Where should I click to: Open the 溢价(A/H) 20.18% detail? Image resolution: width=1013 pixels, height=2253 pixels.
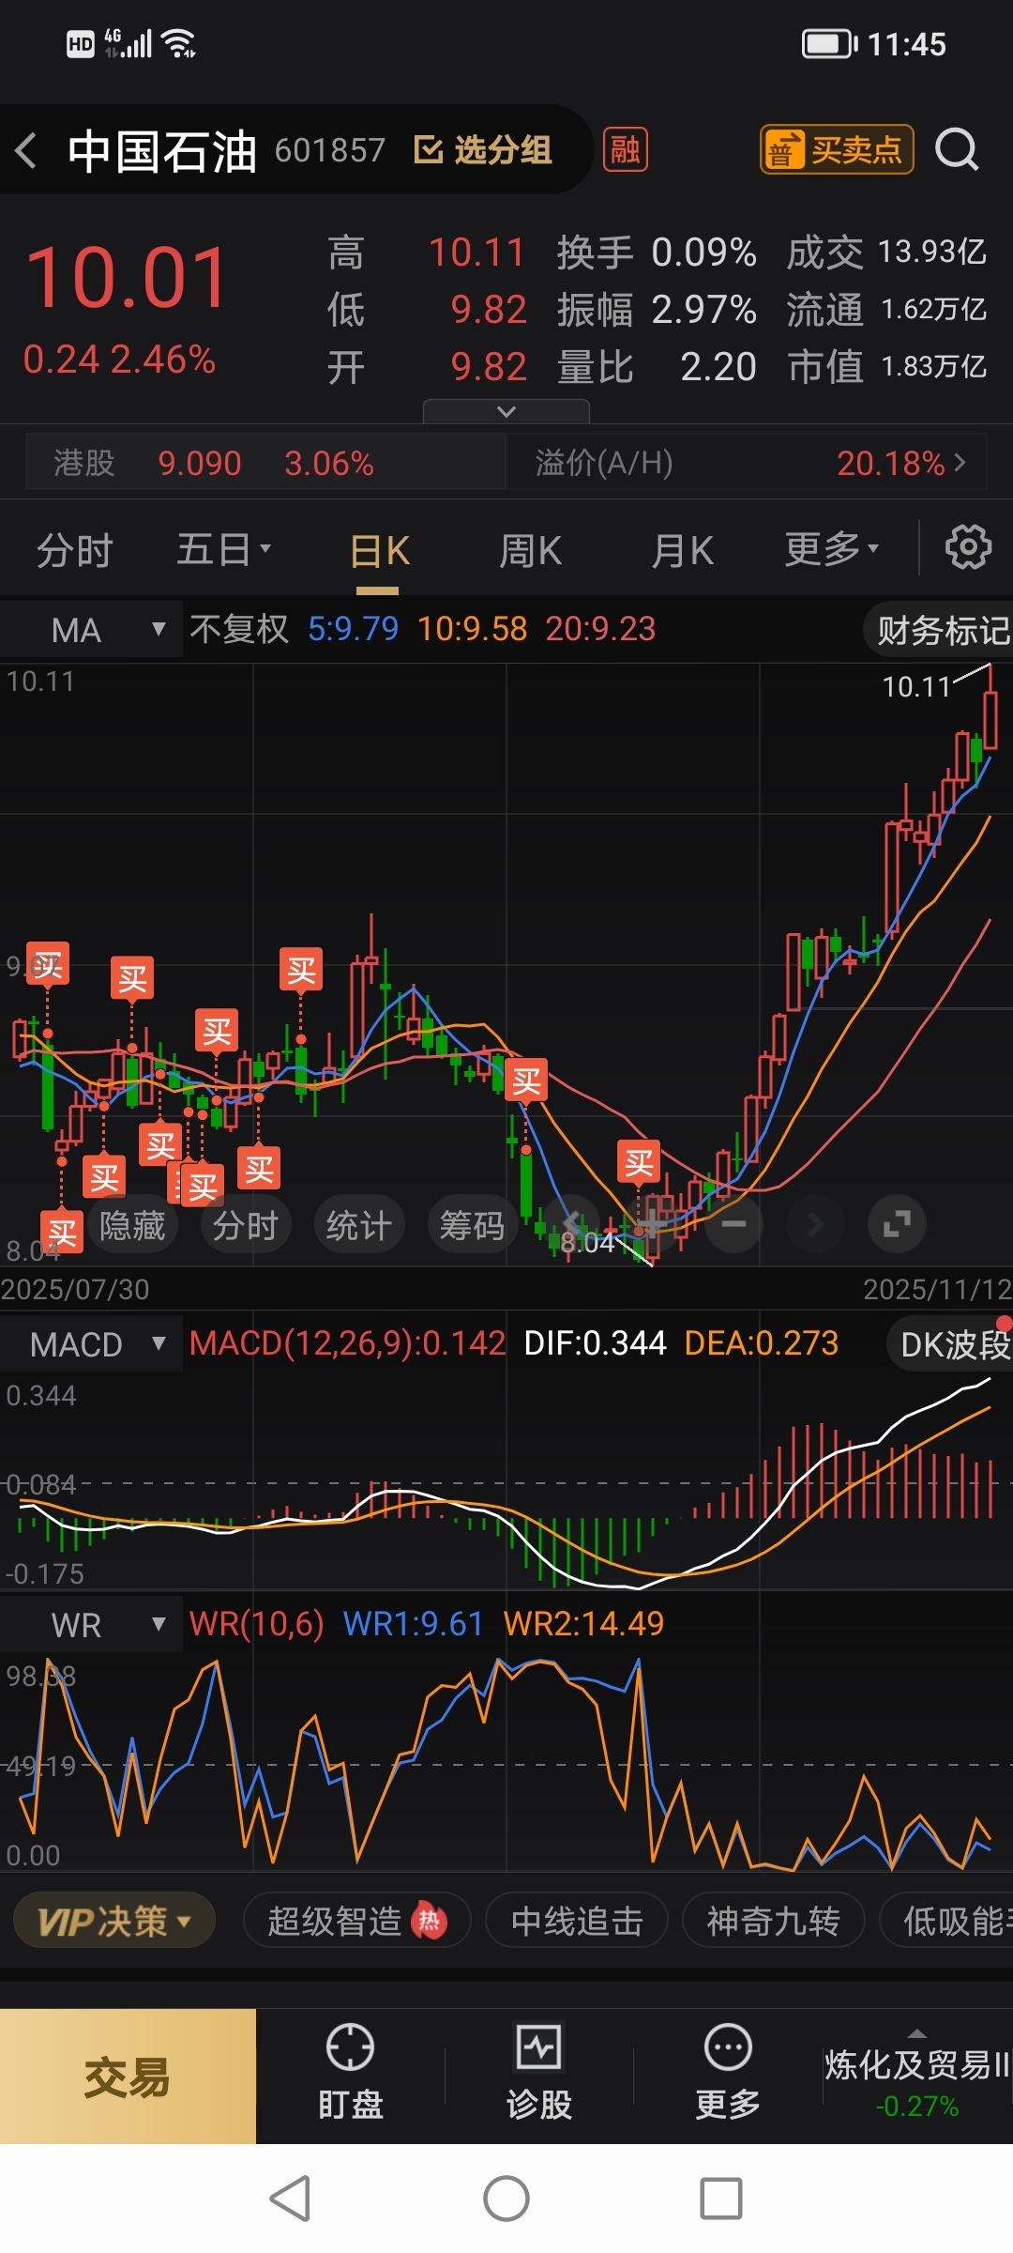pyautogui.click(x=748, y=463)
